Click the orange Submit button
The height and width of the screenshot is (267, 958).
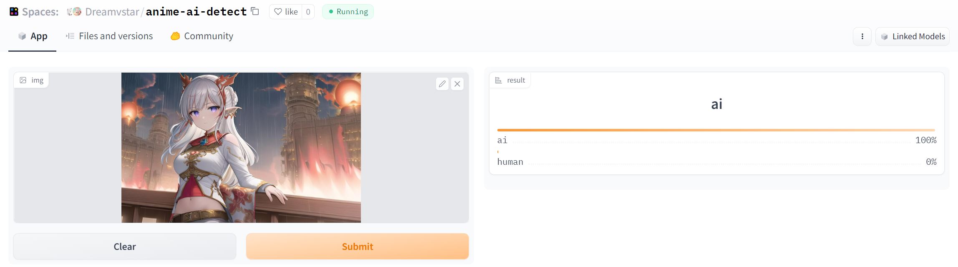(x=358, y=247)
